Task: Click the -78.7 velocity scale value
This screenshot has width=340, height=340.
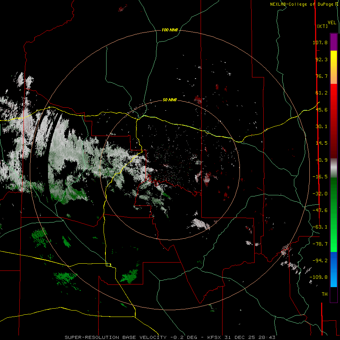Action: click(x=320, y=244)
